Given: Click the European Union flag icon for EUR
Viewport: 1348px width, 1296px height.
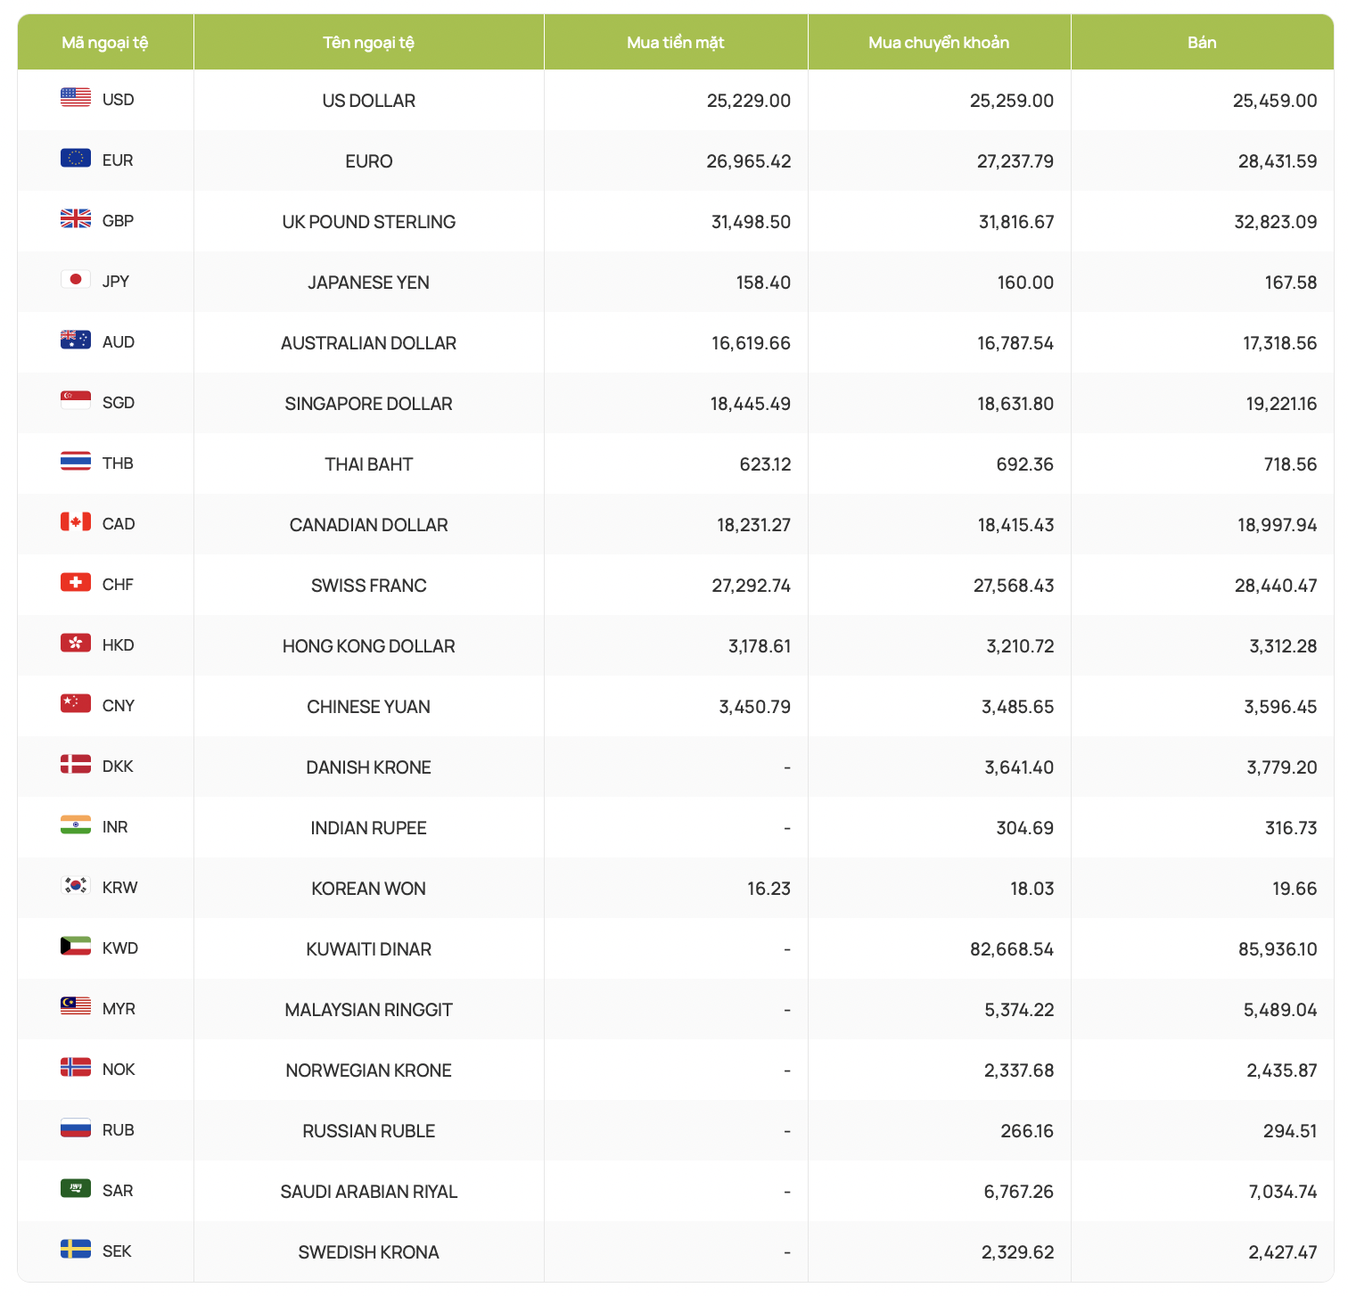Looking at the screenshot, I should pyautogui.click(x=76, y=158).
